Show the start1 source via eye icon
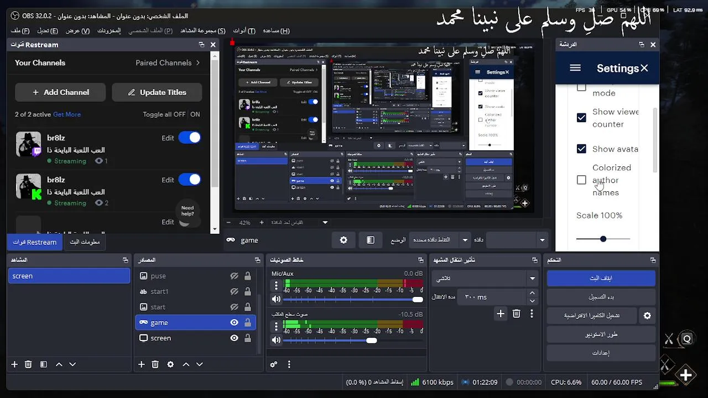The width and height of the screenshot is (708, 398). pyautogui.click(x=234, y=291)
